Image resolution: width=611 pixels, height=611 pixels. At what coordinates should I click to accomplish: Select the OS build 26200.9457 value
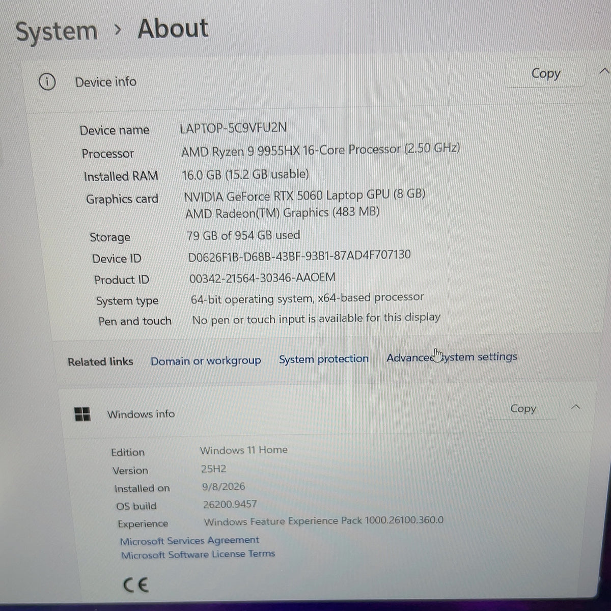(230, 504)
